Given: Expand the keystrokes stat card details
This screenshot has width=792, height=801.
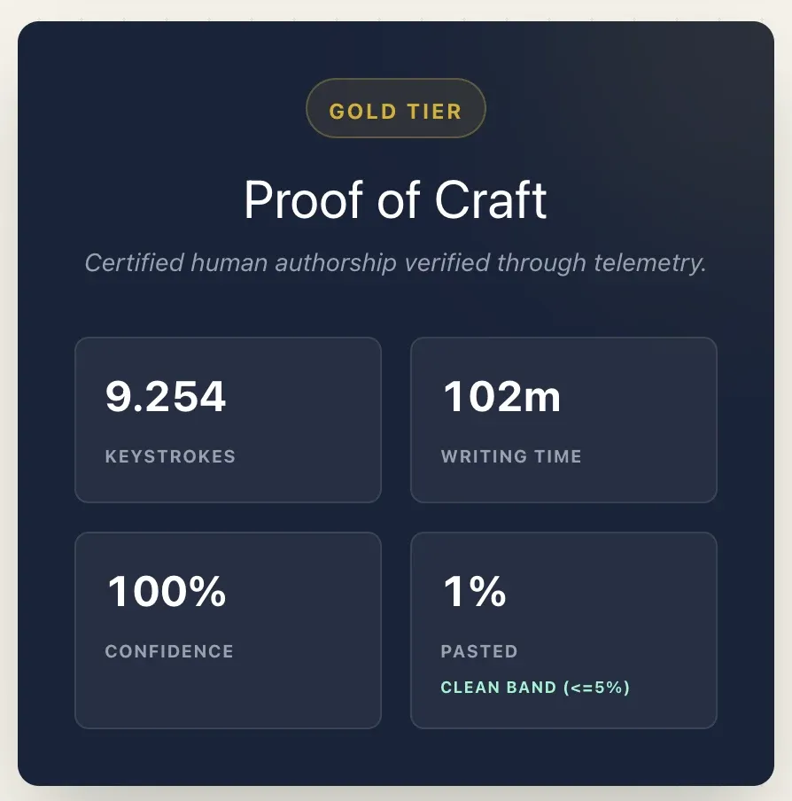Looking at the screenshot, I should pos(228,419).
